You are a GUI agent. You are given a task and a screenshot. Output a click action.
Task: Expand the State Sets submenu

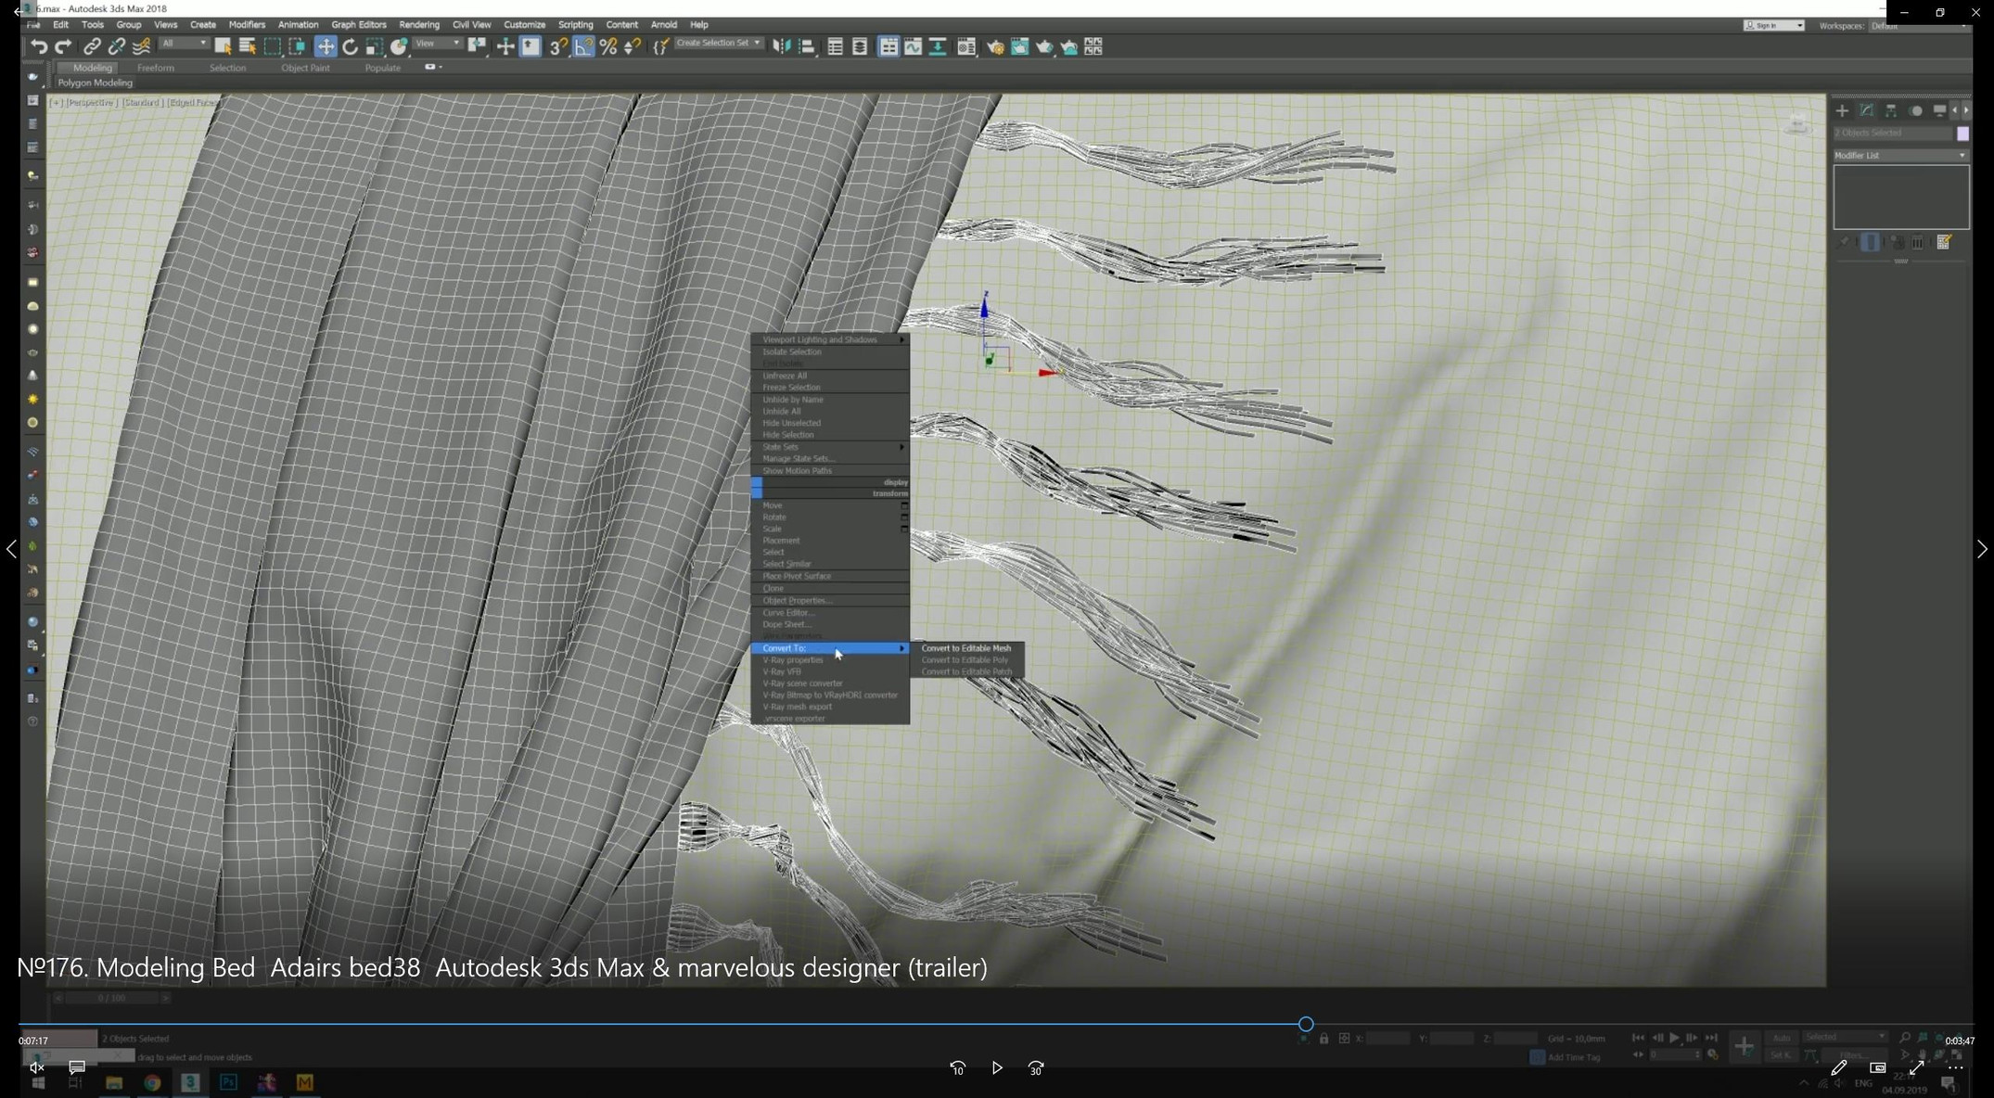(x=830, y=447)
